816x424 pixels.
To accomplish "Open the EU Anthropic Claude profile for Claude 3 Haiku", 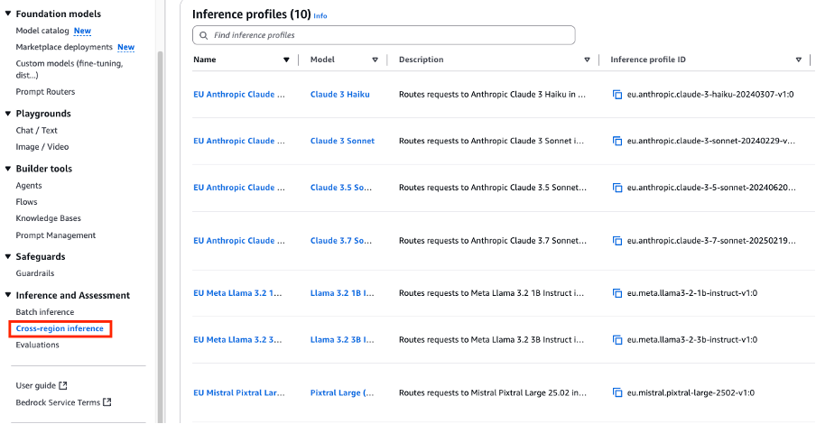I will pos(239,95).
